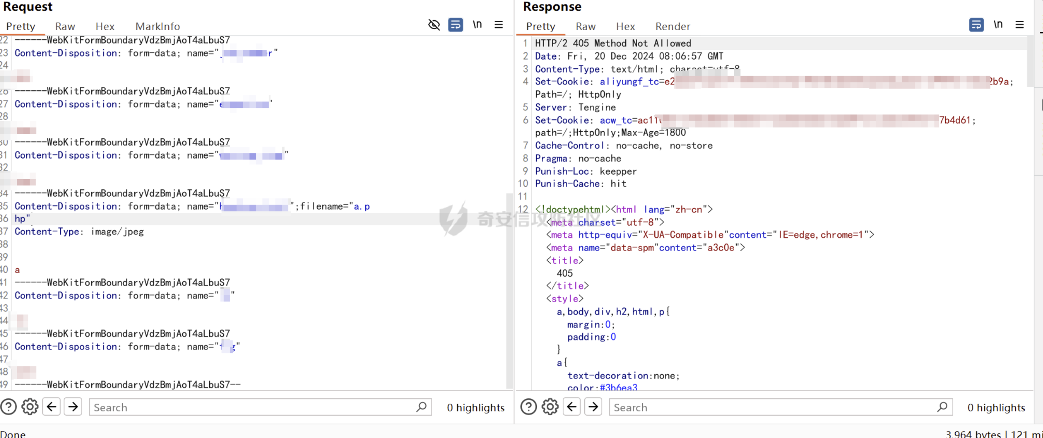Image resolution: width=1043 pixels, height=438 pixels.
Task: Switch Response view to Render tab
Action: coord(672,27)
